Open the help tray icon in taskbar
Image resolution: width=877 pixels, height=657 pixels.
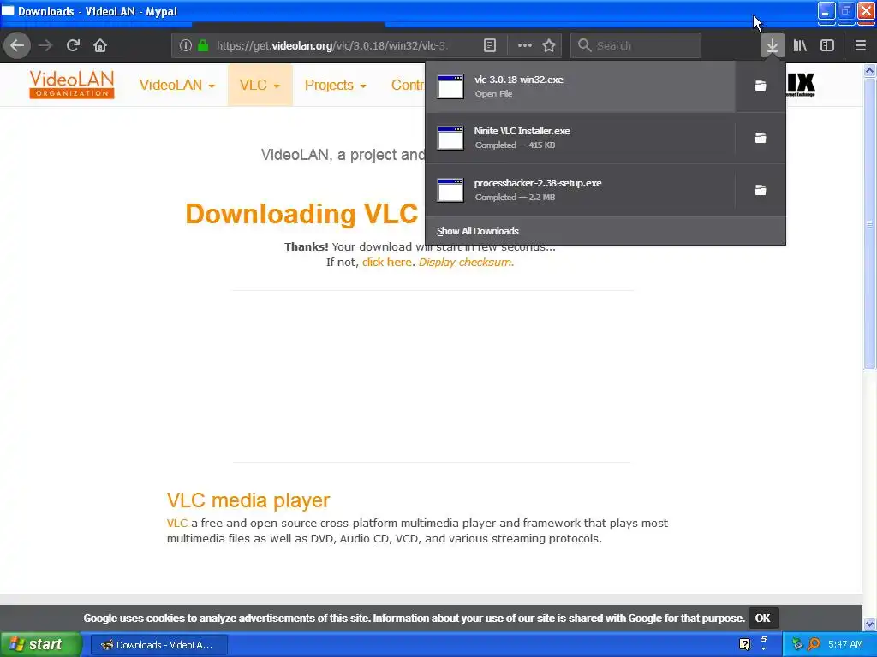pyautogui.click(x=744, y=644)
